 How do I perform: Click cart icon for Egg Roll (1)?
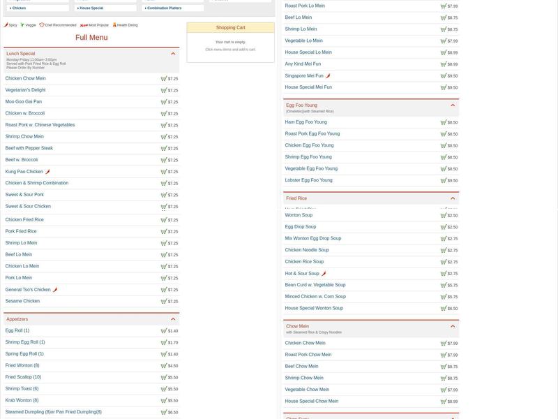(x=164, y=331)
